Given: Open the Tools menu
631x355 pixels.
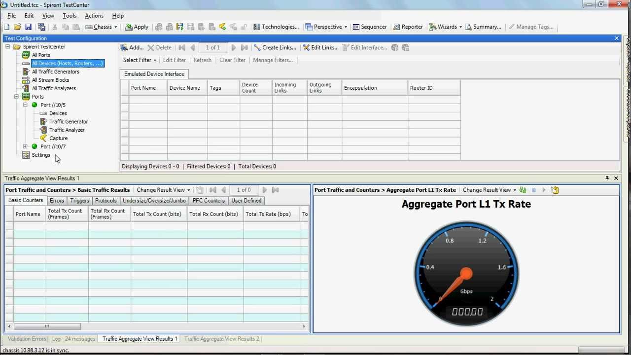Looking at the screenshot, I should (70, 16).
